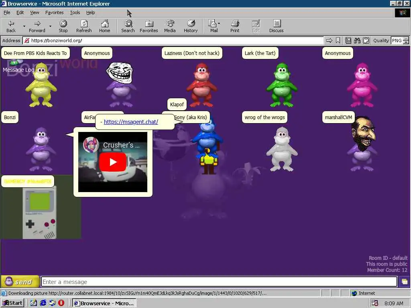The width and height of the screenshot is (411, 308).
Task: Click the wrog of the wrogs name tag
Action: coord(265,118)
